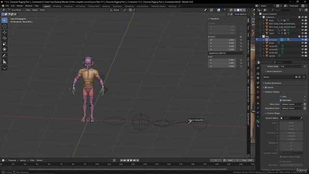Open the Render menu

point(20,6)
